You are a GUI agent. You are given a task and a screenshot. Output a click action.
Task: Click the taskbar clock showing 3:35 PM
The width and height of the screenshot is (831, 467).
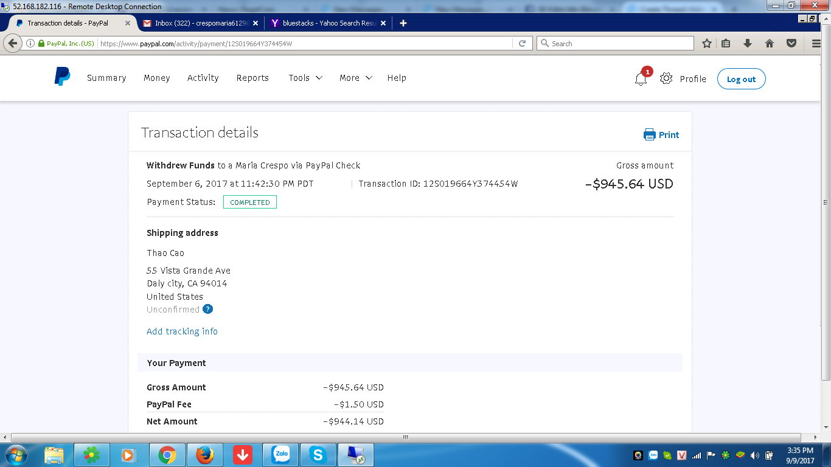(800, 455)
